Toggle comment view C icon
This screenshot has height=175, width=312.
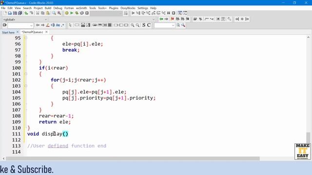click(x=149, y=25)
